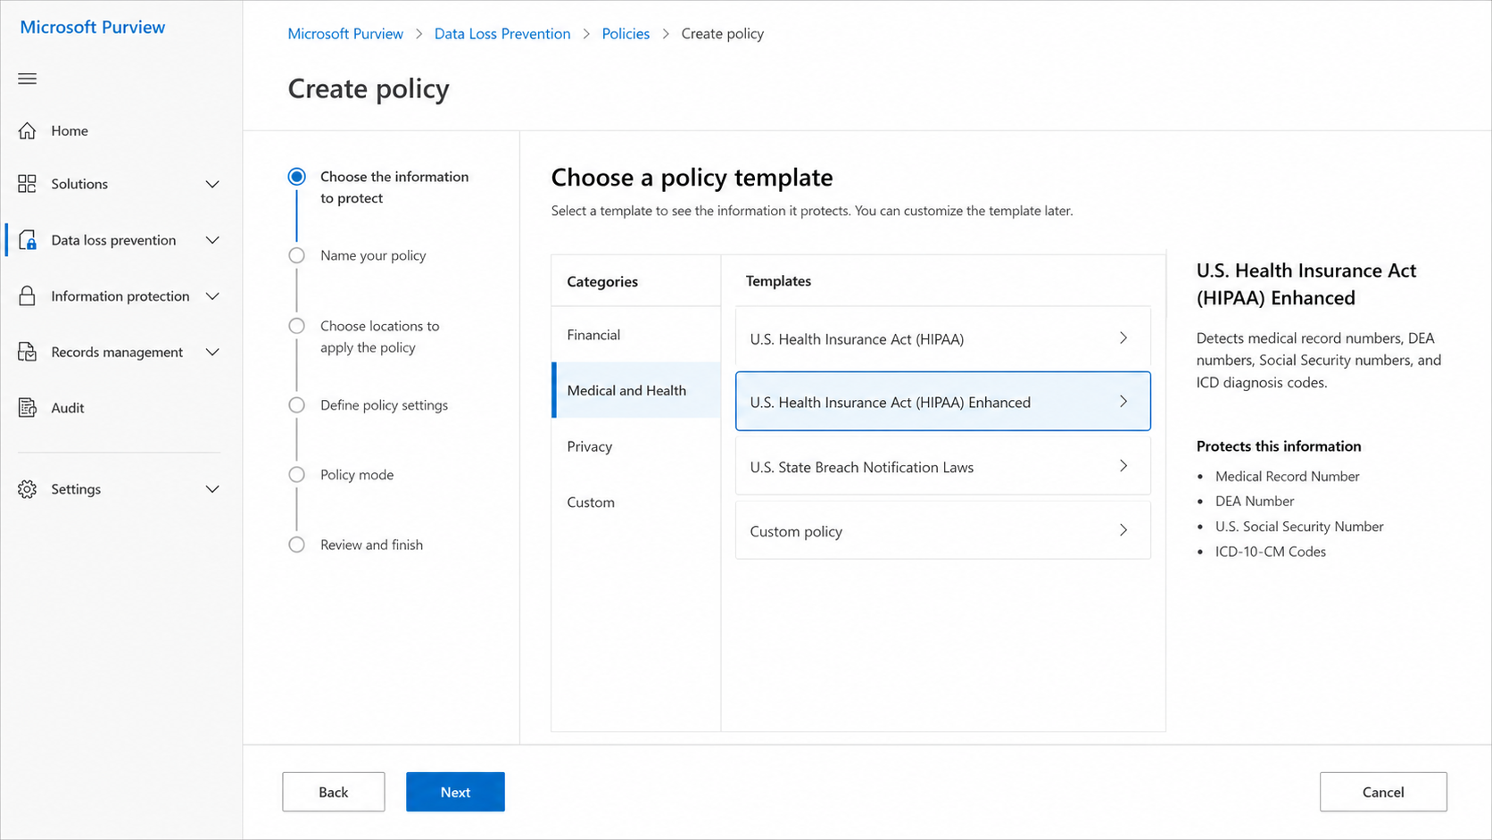Select U.S. Health Insurance Act (HIPAA) Enhanced template
Screen dimensions: 1492x840
943,402
